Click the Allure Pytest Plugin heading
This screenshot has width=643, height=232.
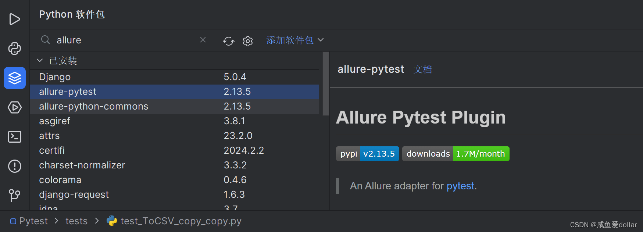pyautogui.click(x=421, y=118)
